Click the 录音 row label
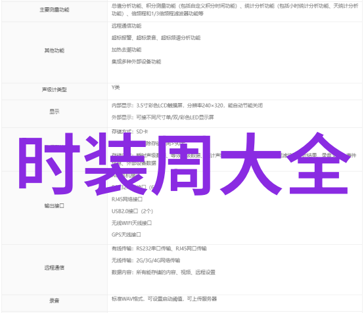Screen dimensions: 364x313 coord(55,301)
